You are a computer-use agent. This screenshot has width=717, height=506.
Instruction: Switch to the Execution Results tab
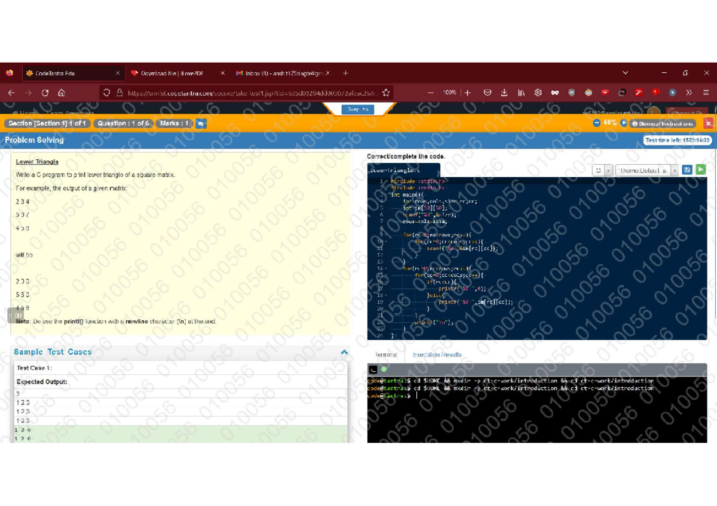pyautogui.click(x=437, y=354)
